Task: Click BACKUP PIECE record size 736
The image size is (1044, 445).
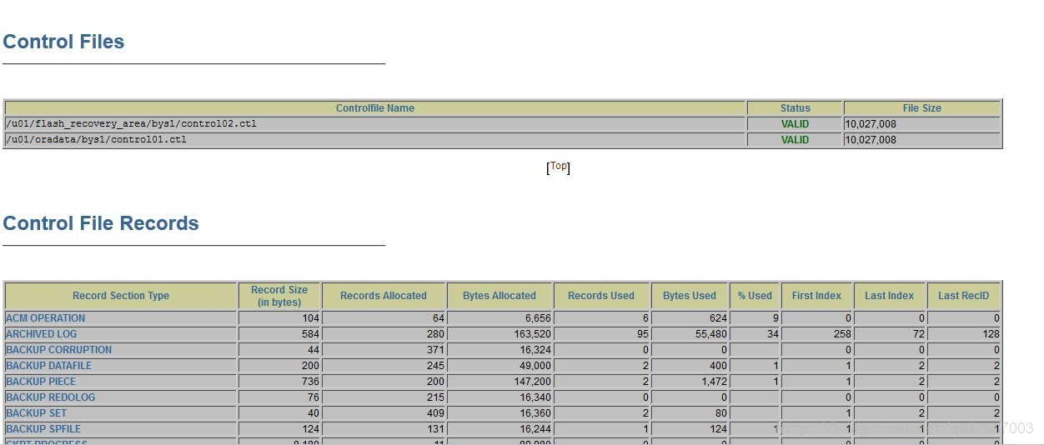Action: [x=311, y=382]
